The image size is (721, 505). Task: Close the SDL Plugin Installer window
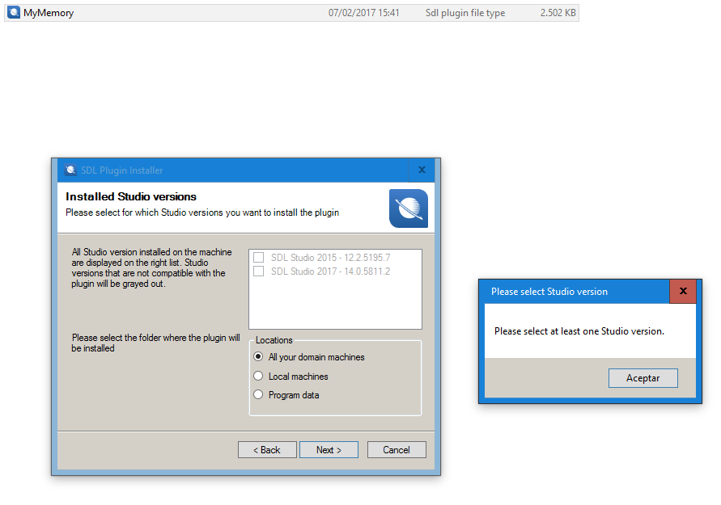[422, 170]
